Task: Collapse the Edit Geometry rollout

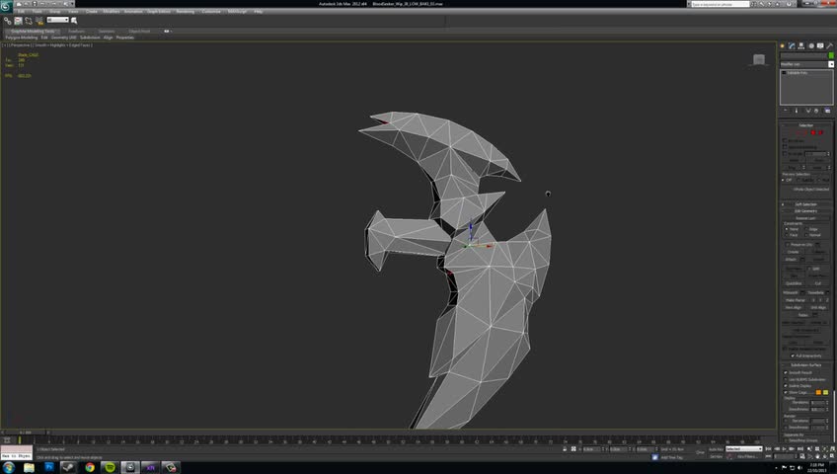Action: coord(806,211)
